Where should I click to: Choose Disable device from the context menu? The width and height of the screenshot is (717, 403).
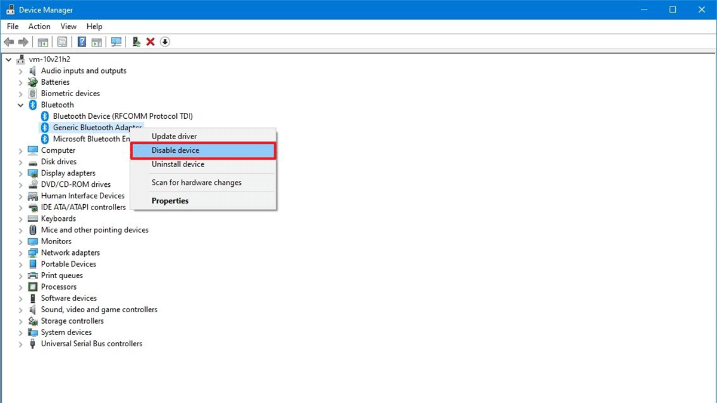click(203, 150)
